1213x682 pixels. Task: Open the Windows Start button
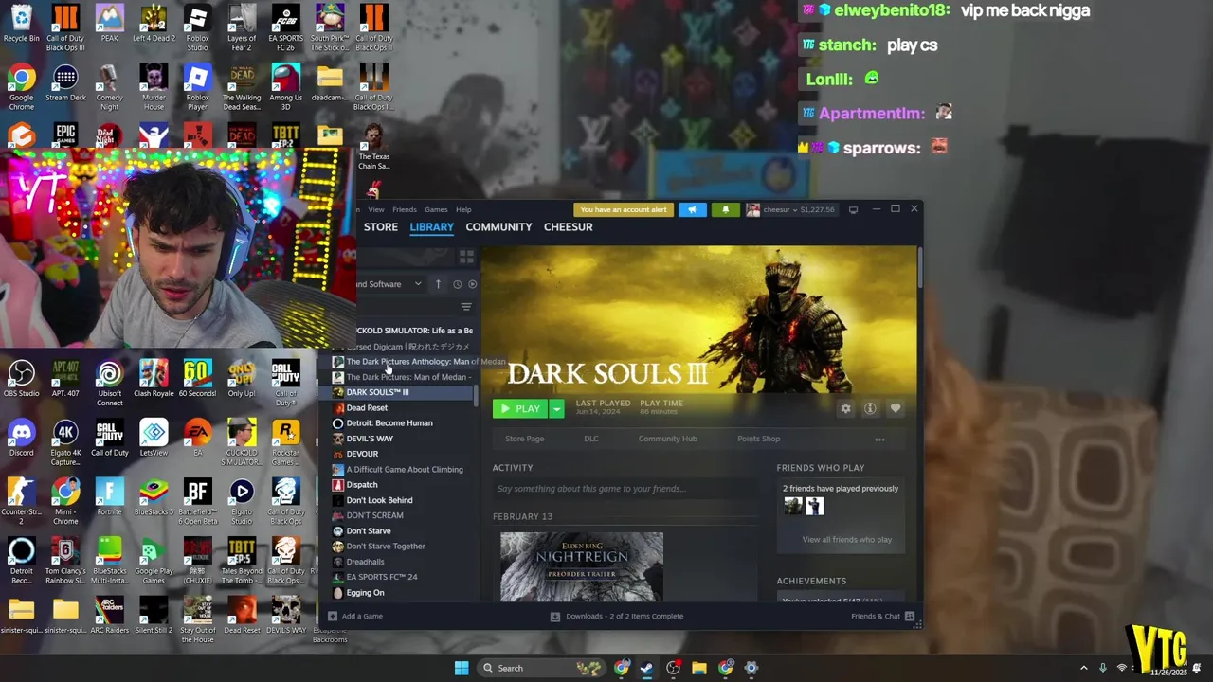pos(462,668)
